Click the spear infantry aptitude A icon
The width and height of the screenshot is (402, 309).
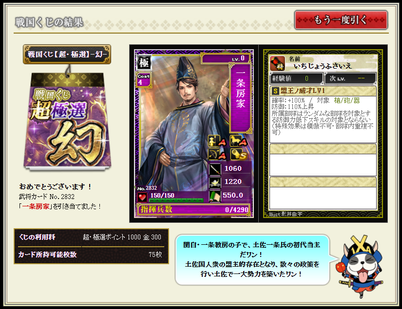click(217, 141)
